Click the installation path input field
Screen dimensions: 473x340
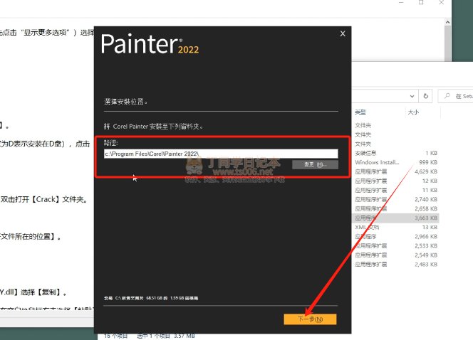click(221, 154)
